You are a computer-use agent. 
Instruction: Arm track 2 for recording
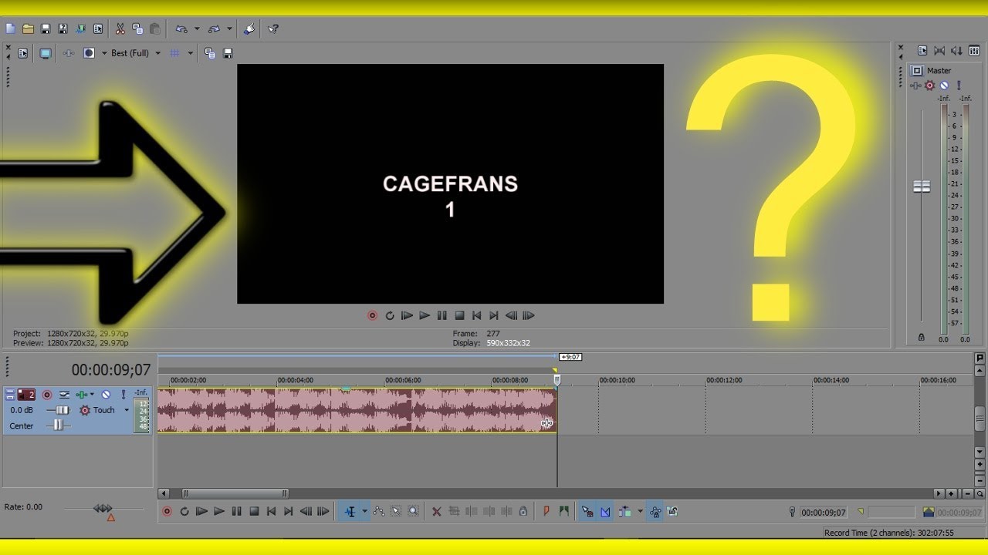46,395
